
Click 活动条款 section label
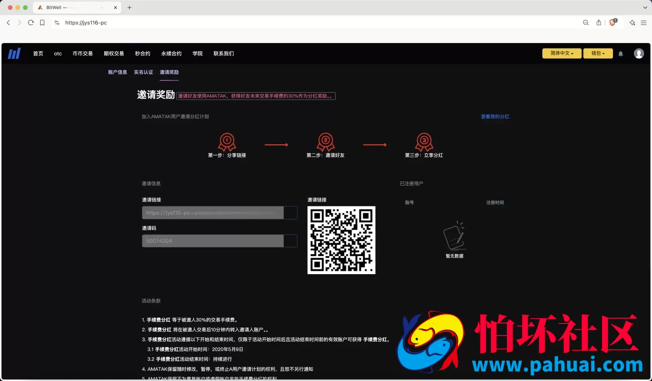point(151,301)
